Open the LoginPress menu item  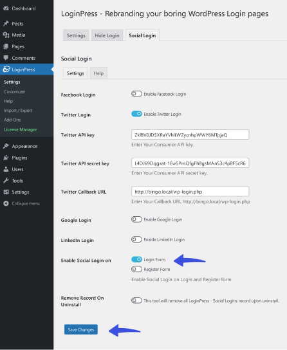pyautogui.click(x=27, y=69)
